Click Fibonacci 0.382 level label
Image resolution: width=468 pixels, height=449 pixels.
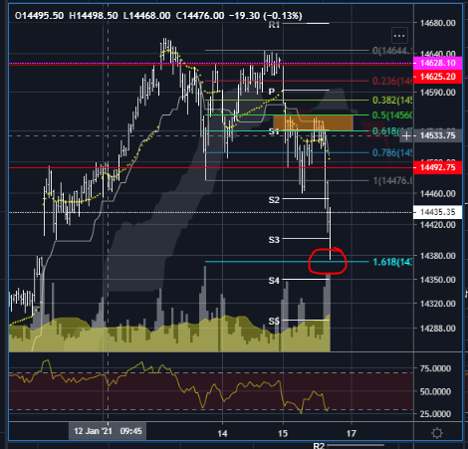tap(392, 100)
